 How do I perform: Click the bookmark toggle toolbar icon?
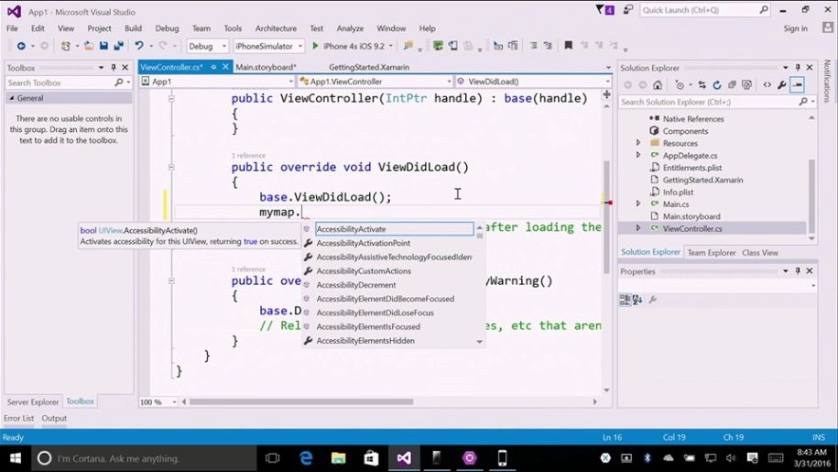coord(568,46)
